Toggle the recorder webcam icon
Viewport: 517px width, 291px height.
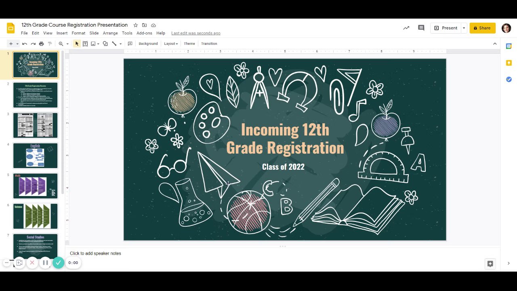click(19, 263)
